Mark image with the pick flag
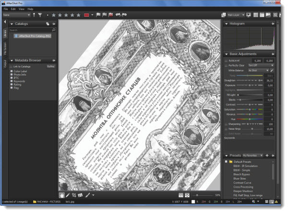This screenshot has height=213, width=288. 98,15
